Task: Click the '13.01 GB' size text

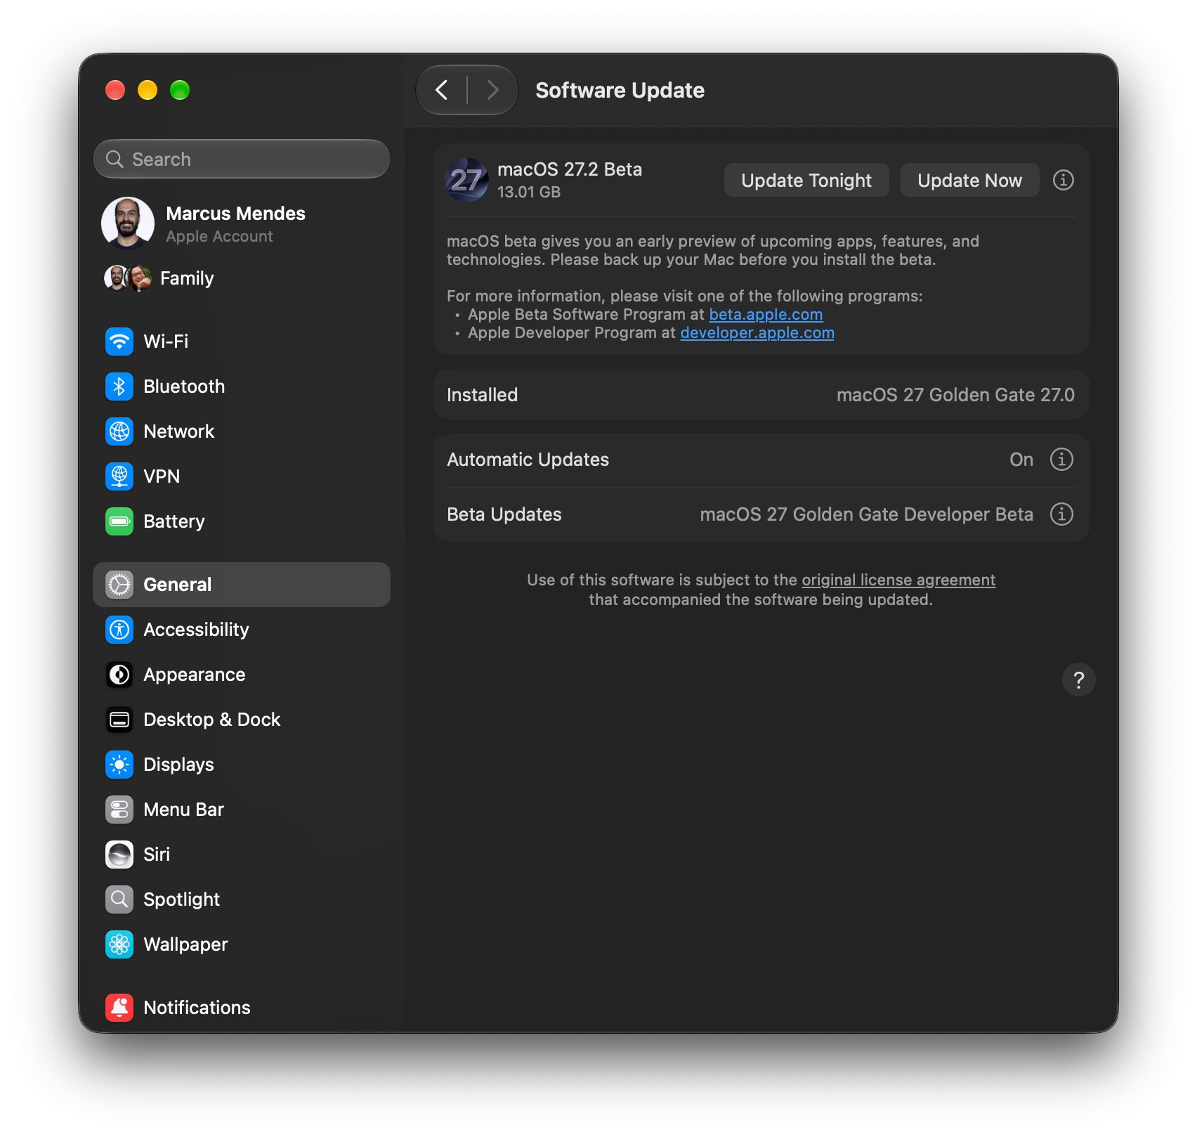Action: click(x=529, y=192)
